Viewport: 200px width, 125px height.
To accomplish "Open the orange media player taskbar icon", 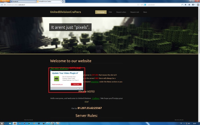I will [x=58, y=124].
